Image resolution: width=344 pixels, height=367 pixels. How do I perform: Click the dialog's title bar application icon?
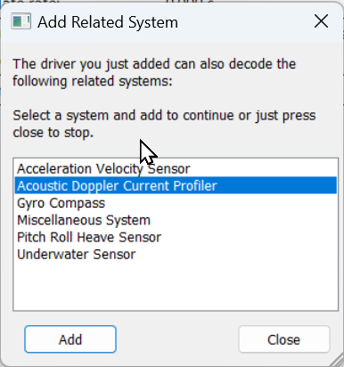pos(20,21)
